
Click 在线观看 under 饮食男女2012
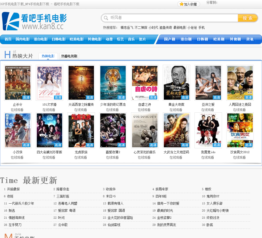coord(239,158)
